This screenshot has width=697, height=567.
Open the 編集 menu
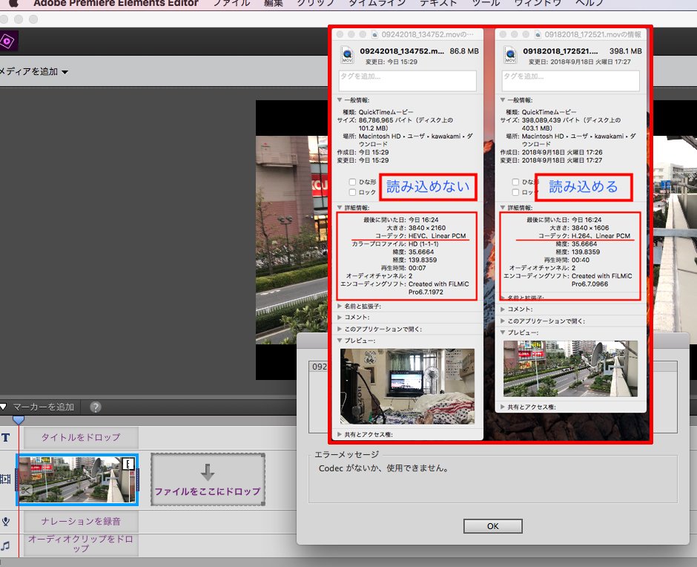coord(273,3)
